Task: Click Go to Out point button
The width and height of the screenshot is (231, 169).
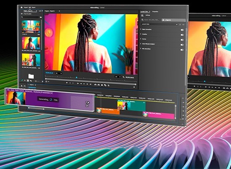Action: pyautogui.click(x=90, y=84)
